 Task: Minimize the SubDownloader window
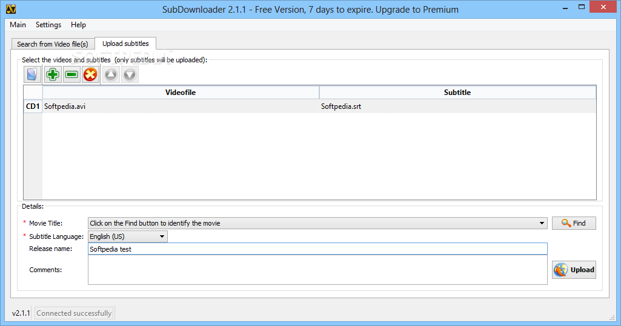(565, 7)
